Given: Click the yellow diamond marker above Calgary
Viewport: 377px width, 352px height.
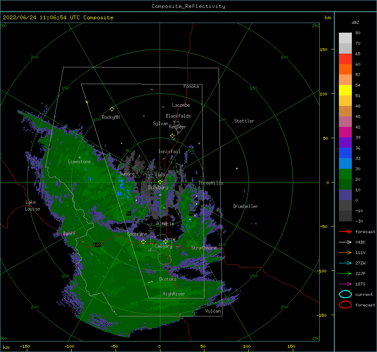Looking at the screenshot, I should click(x=165, y=241).
